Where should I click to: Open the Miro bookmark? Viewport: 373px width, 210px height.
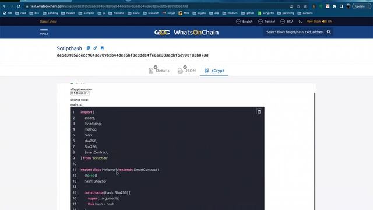click(x=184, y=13)
